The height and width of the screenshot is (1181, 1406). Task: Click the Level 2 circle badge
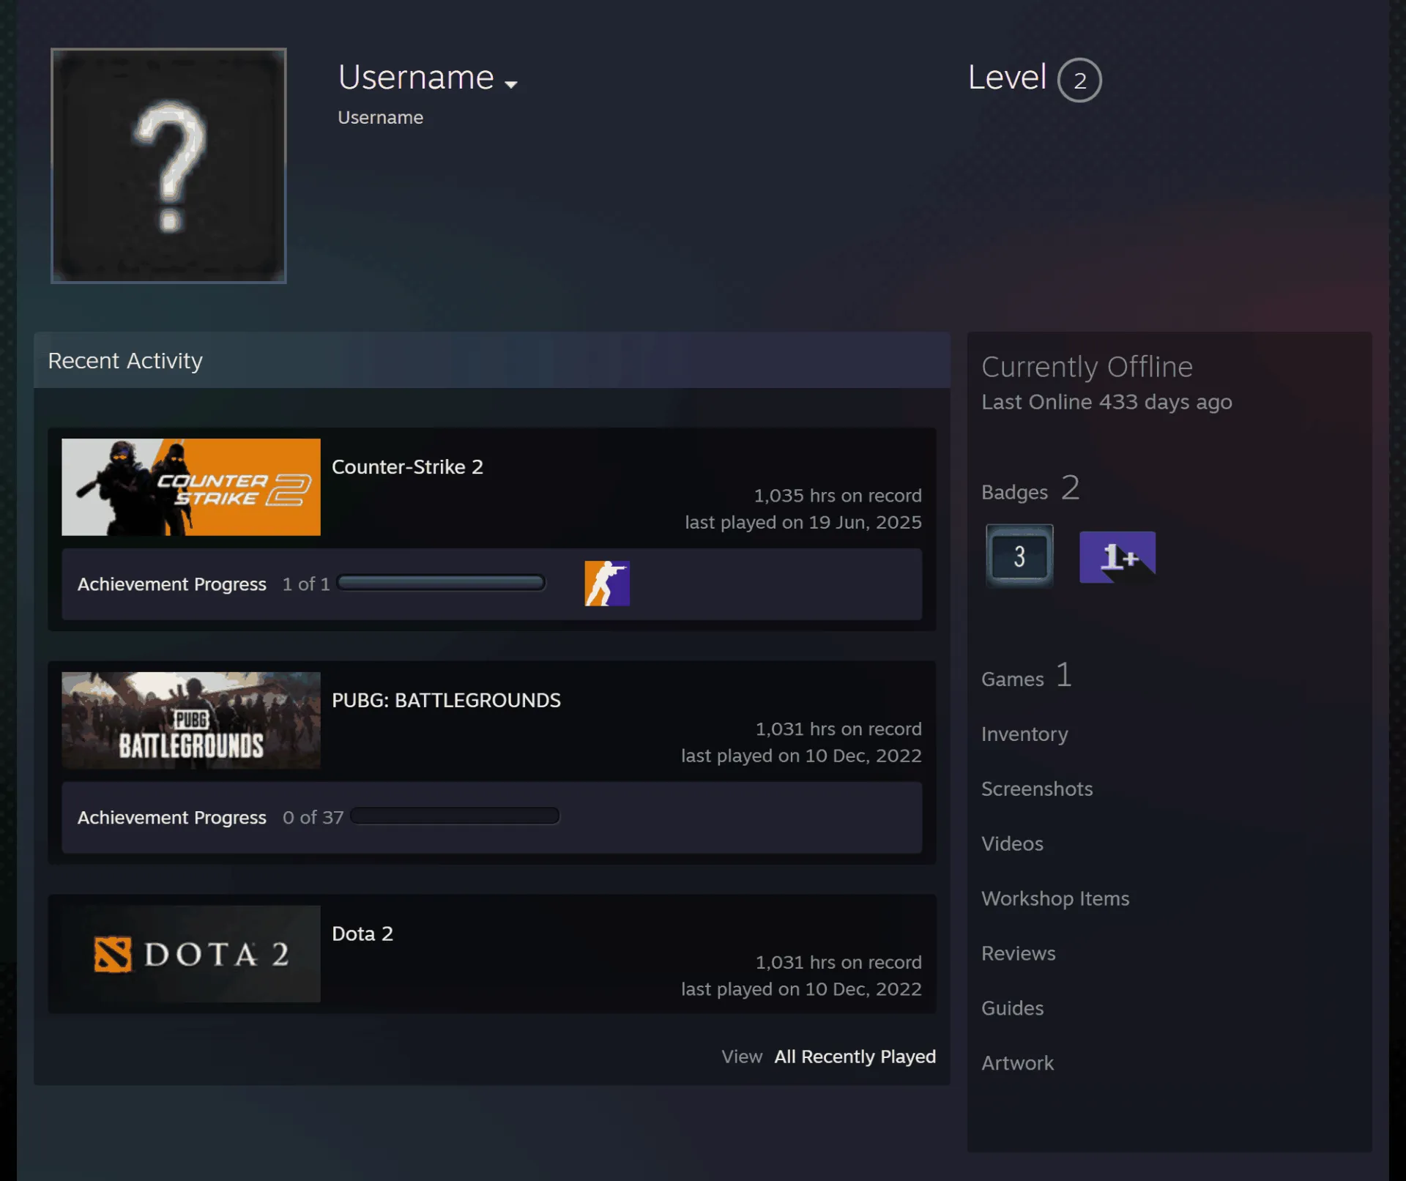(x=1079, y=80)
